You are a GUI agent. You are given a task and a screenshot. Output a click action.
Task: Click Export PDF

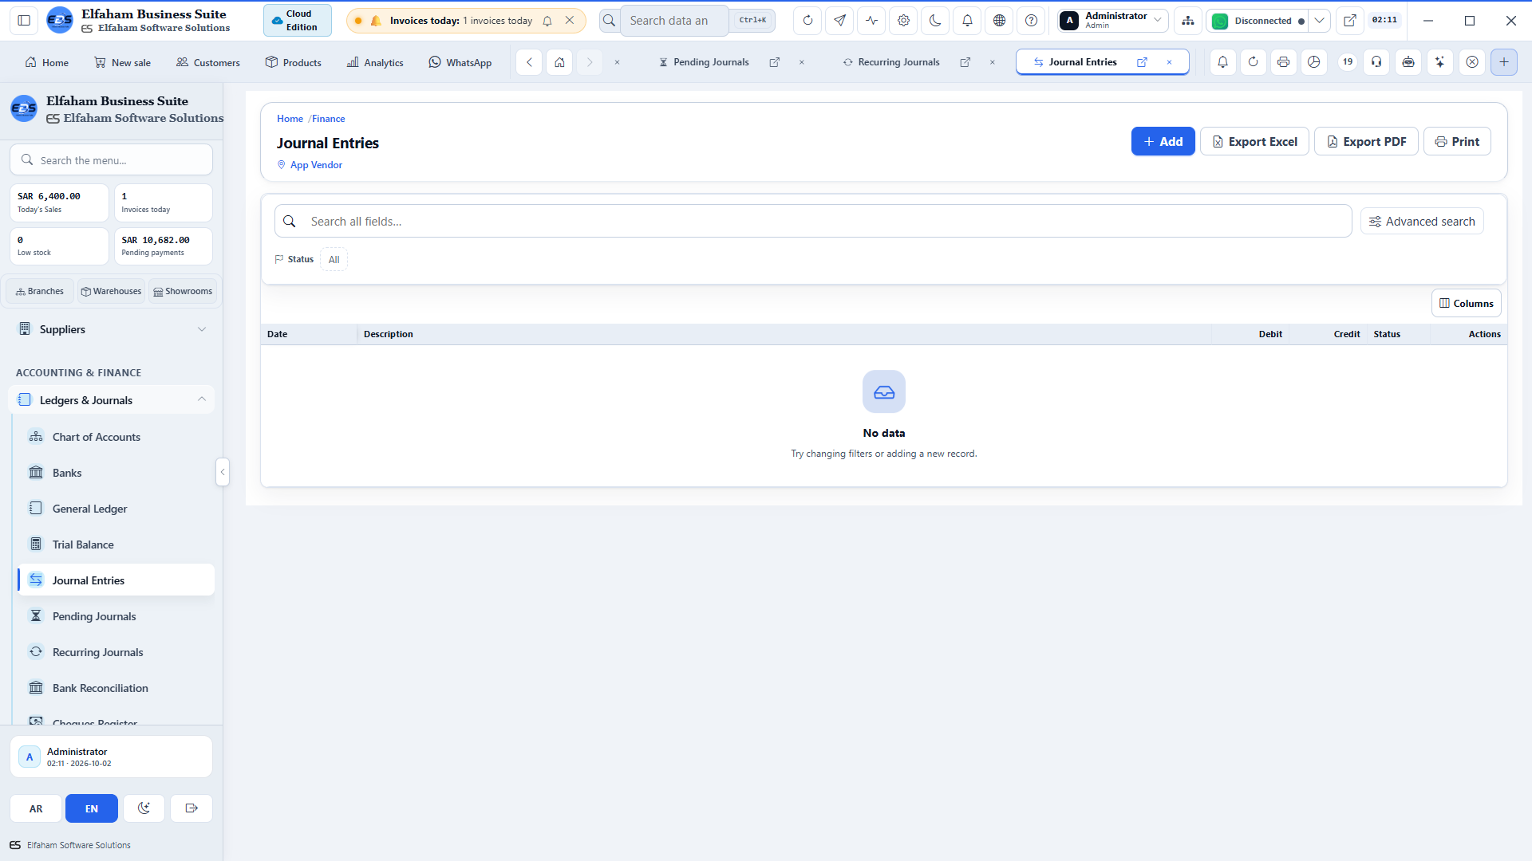pyautogui.click(x=1366, y=141)
